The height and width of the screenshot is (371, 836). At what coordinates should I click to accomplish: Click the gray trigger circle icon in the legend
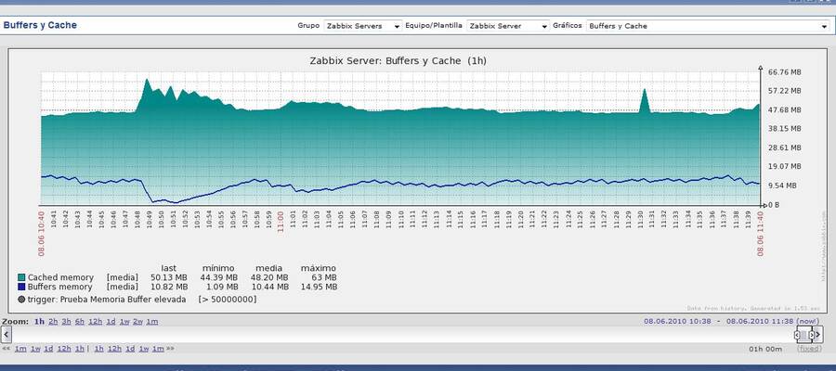coord(20,300)
